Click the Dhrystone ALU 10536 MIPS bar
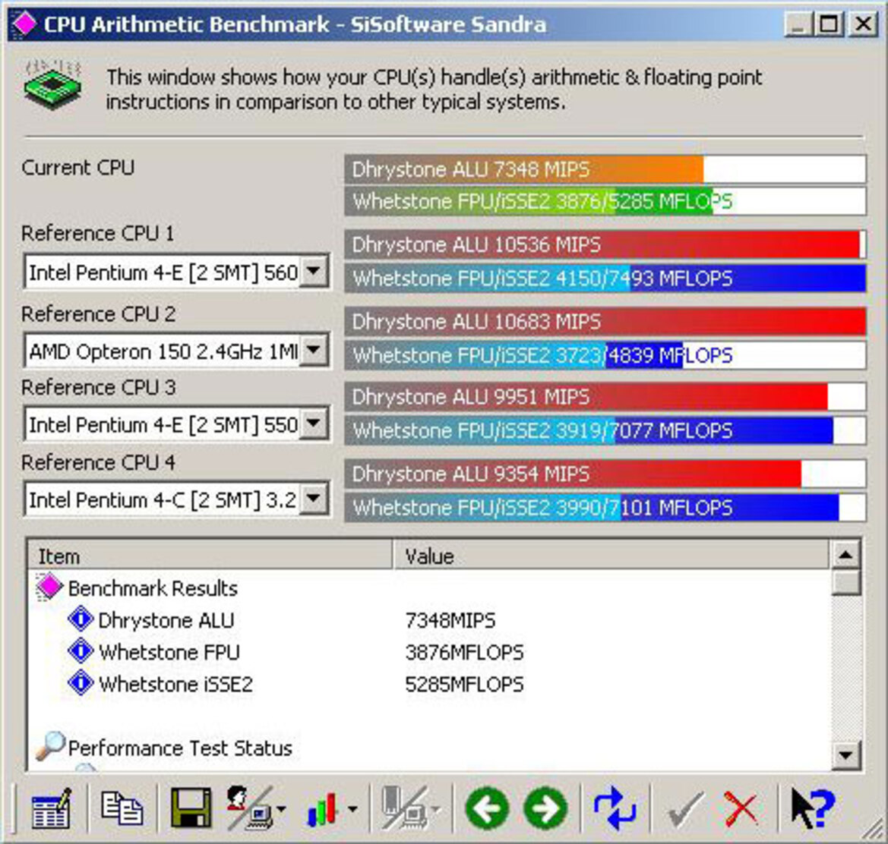The width and height of the screenshot is (888, 844). pos(605,245)
